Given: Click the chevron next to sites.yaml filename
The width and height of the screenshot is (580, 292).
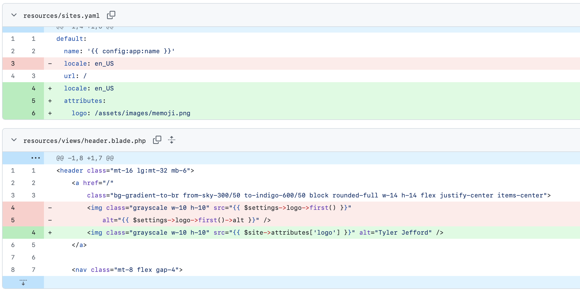Looking at the screenshot, I should [x=14, y=15].
